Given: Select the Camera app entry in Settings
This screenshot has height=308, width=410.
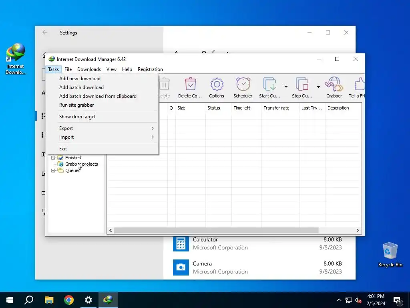Looking at the screenshot, I should (258, 267).
